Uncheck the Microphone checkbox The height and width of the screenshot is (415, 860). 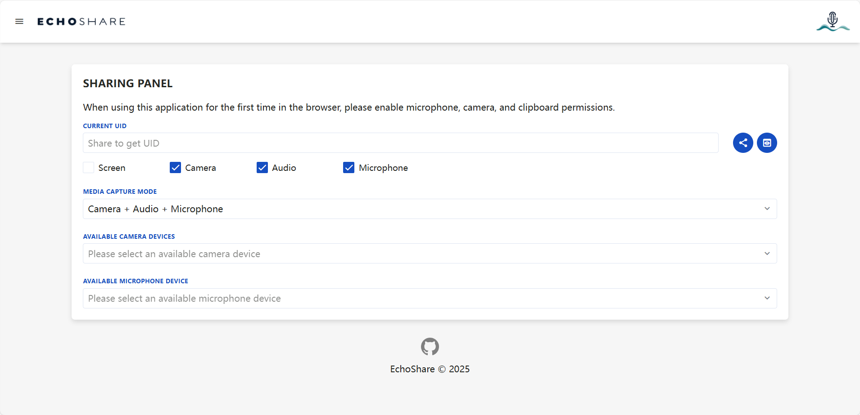pyautogui.click(x=349, y=168)
